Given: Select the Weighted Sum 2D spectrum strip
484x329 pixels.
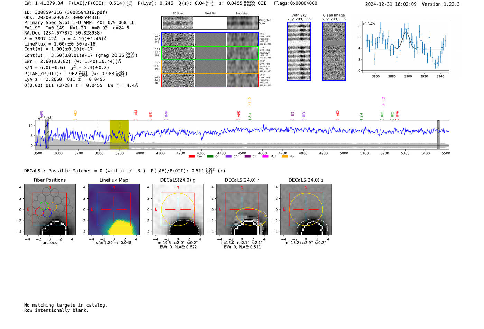Looking at the screenshot, I should point(210,23).
